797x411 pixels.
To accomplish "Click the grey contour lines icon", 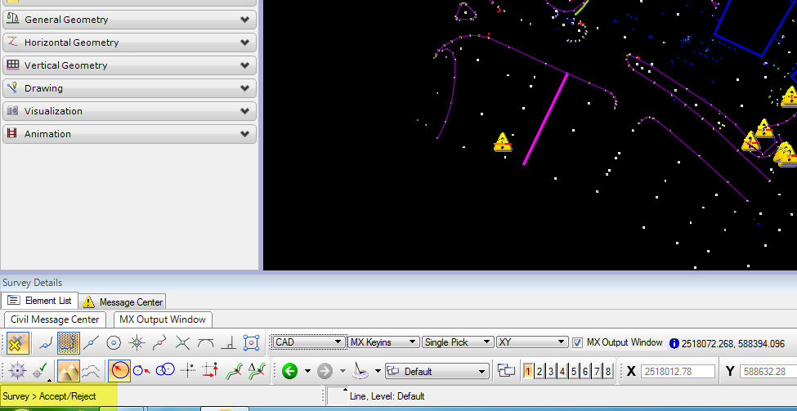I will tap(91, 372).
